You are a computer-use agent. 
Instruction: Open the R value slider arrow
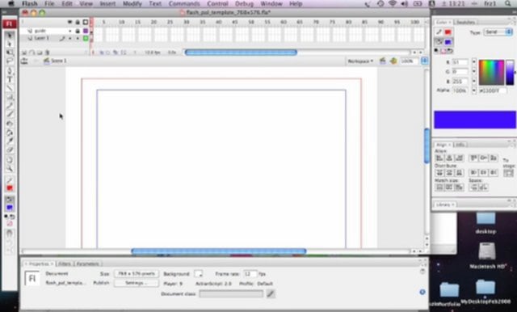pos(474,62)
